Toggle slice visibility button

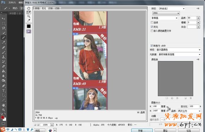click(x=29, y=31)
